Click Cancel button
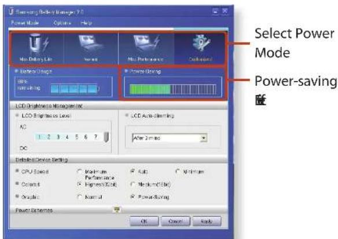This screenshot has height=239, width=338. (176, 221)
